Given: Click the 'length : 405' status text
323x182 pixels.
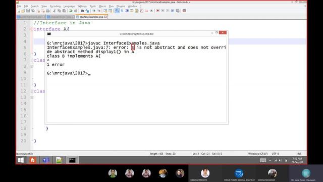Looking at the screenshot, I should [x=156, y=154].
